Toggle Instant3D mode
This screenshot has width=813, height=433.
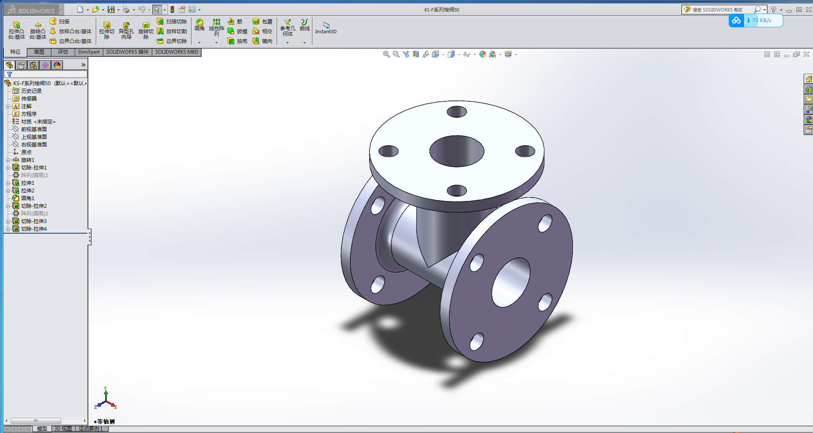326,28
